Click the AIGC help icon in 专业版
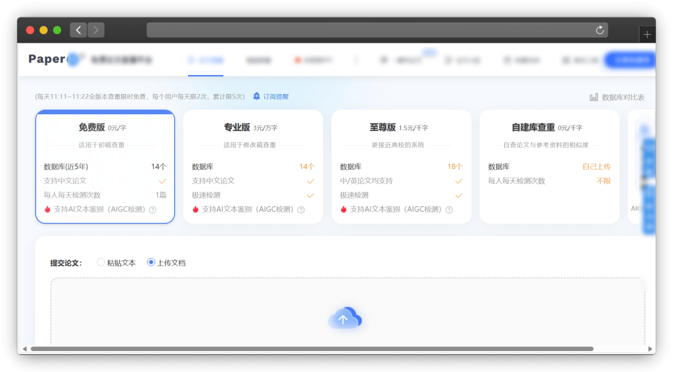The width and height of the screenshot is (673, 372). [301, 210]
